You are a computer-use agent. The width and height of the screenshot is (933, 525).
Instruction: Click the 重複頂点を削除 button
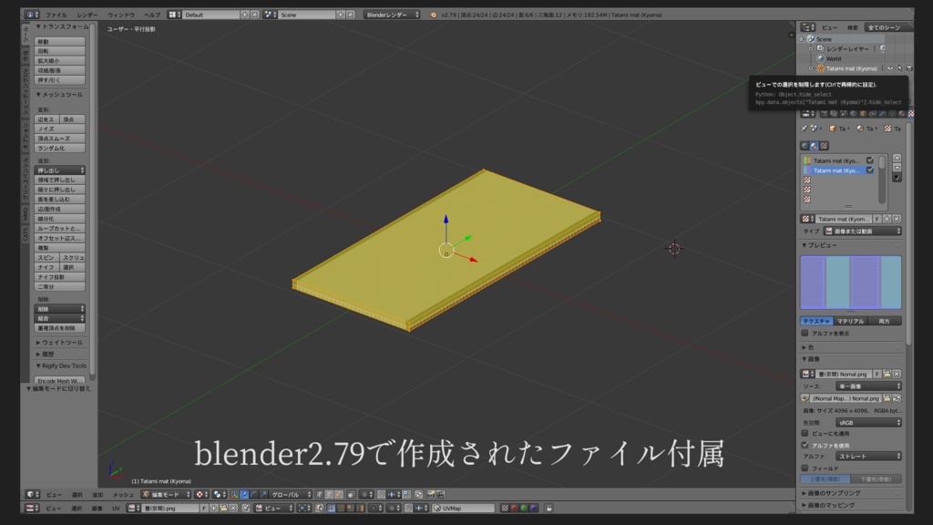coord(59,328)
